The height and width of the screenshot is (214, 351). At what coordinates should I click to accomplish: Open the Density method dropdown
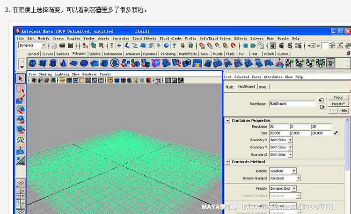click(283, 171)
